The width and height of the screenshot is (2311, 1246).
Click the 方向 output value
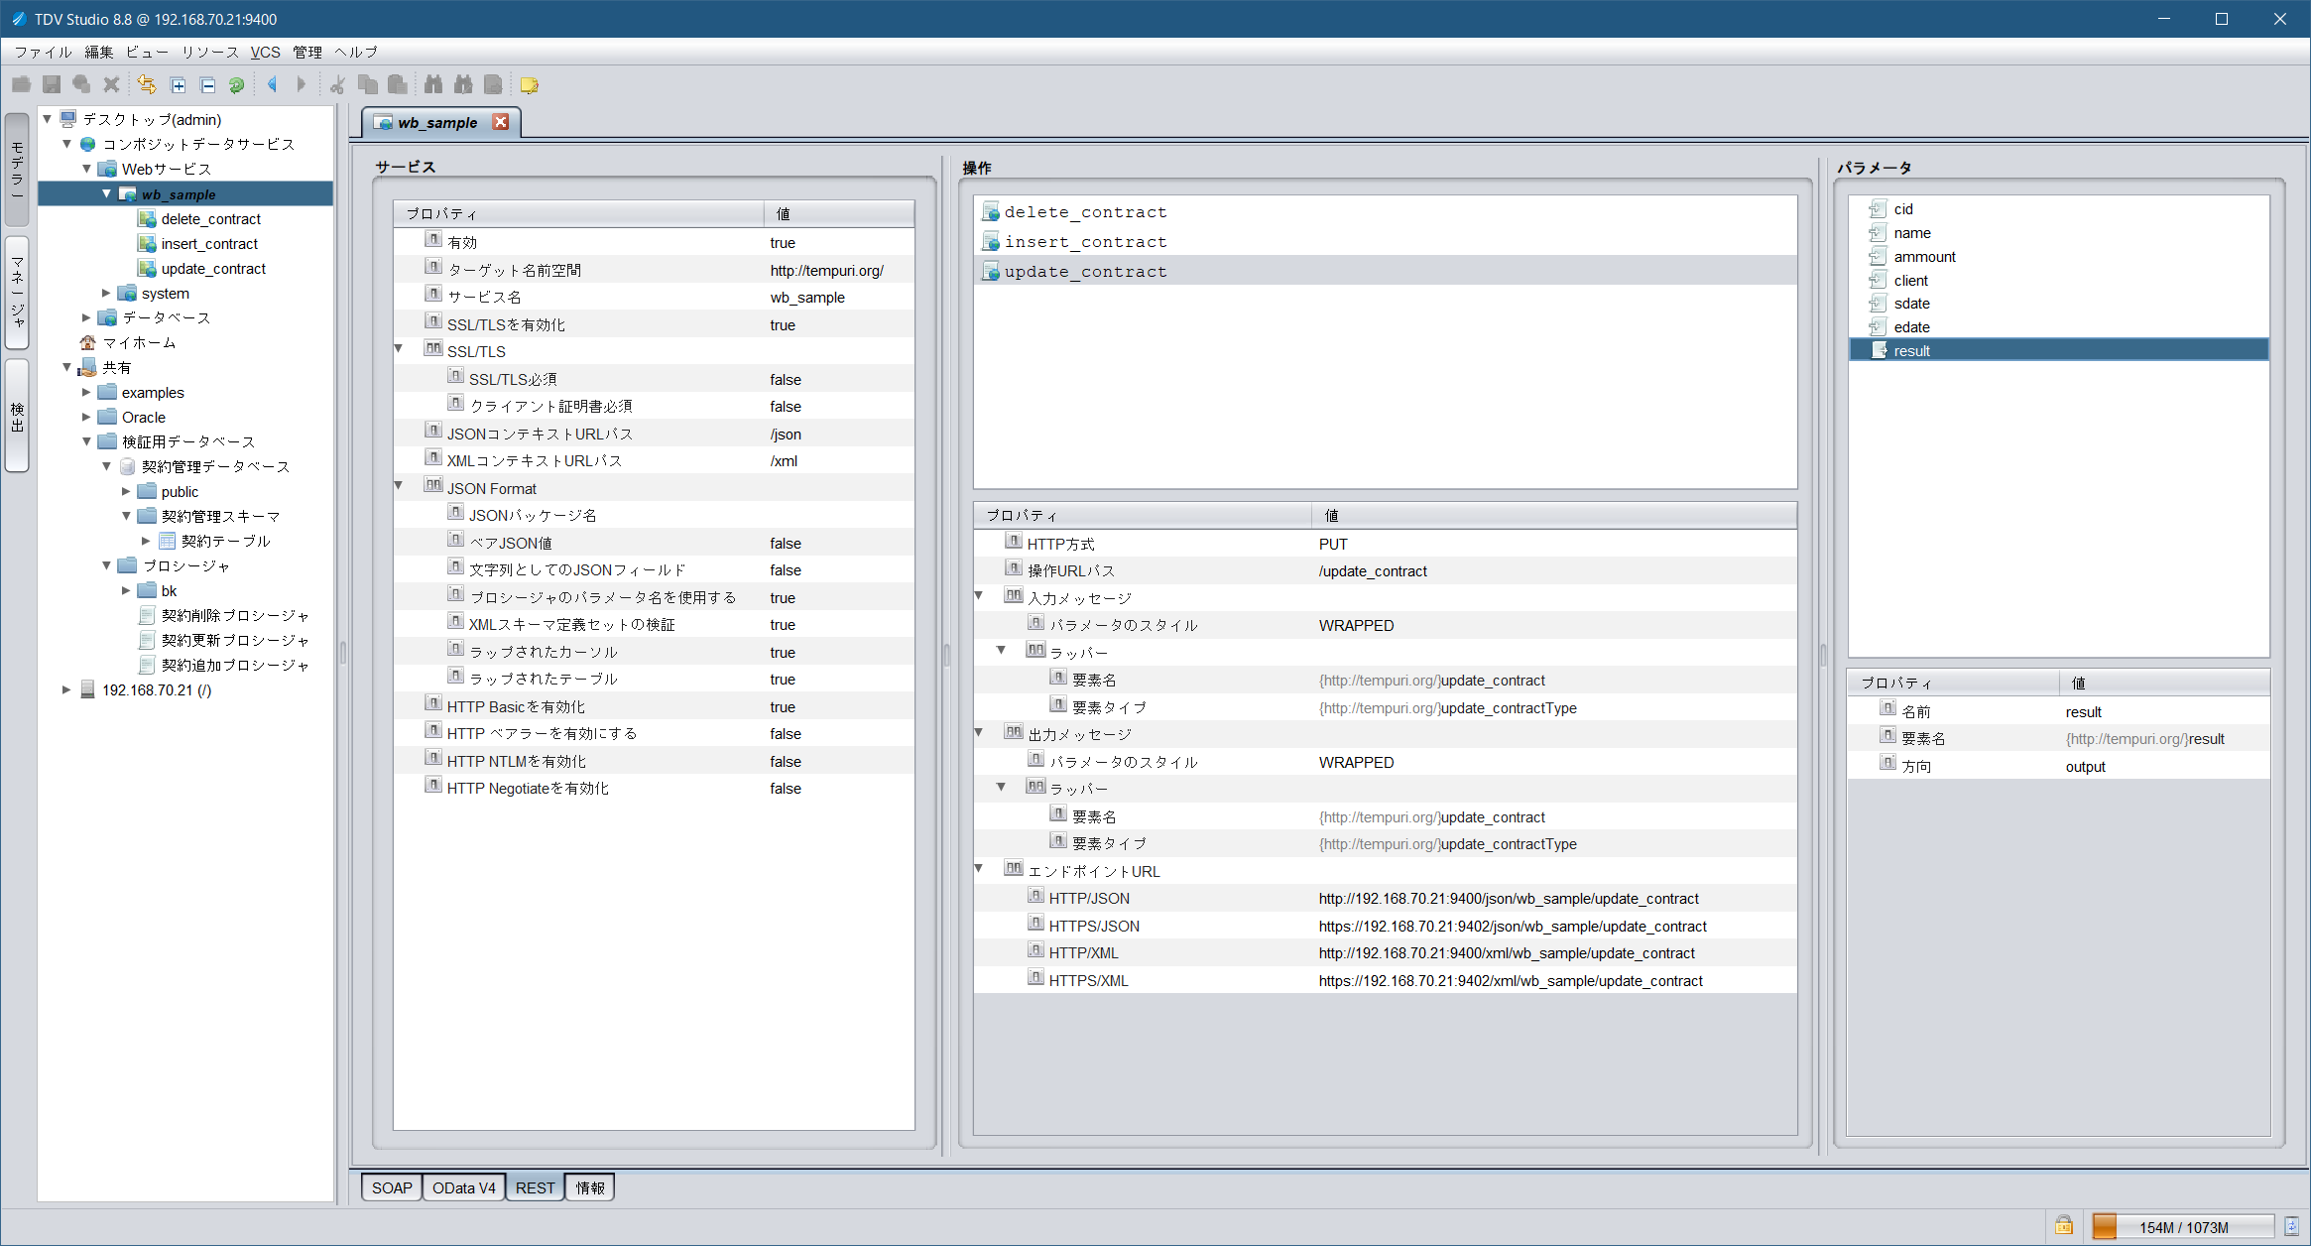[x=2085, y=767]
